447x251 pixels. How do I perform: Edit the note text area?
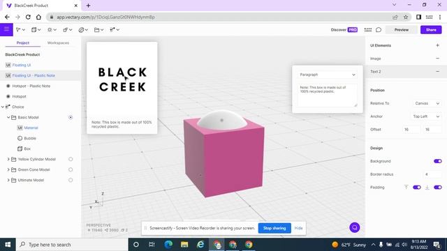tap(328, 96)
